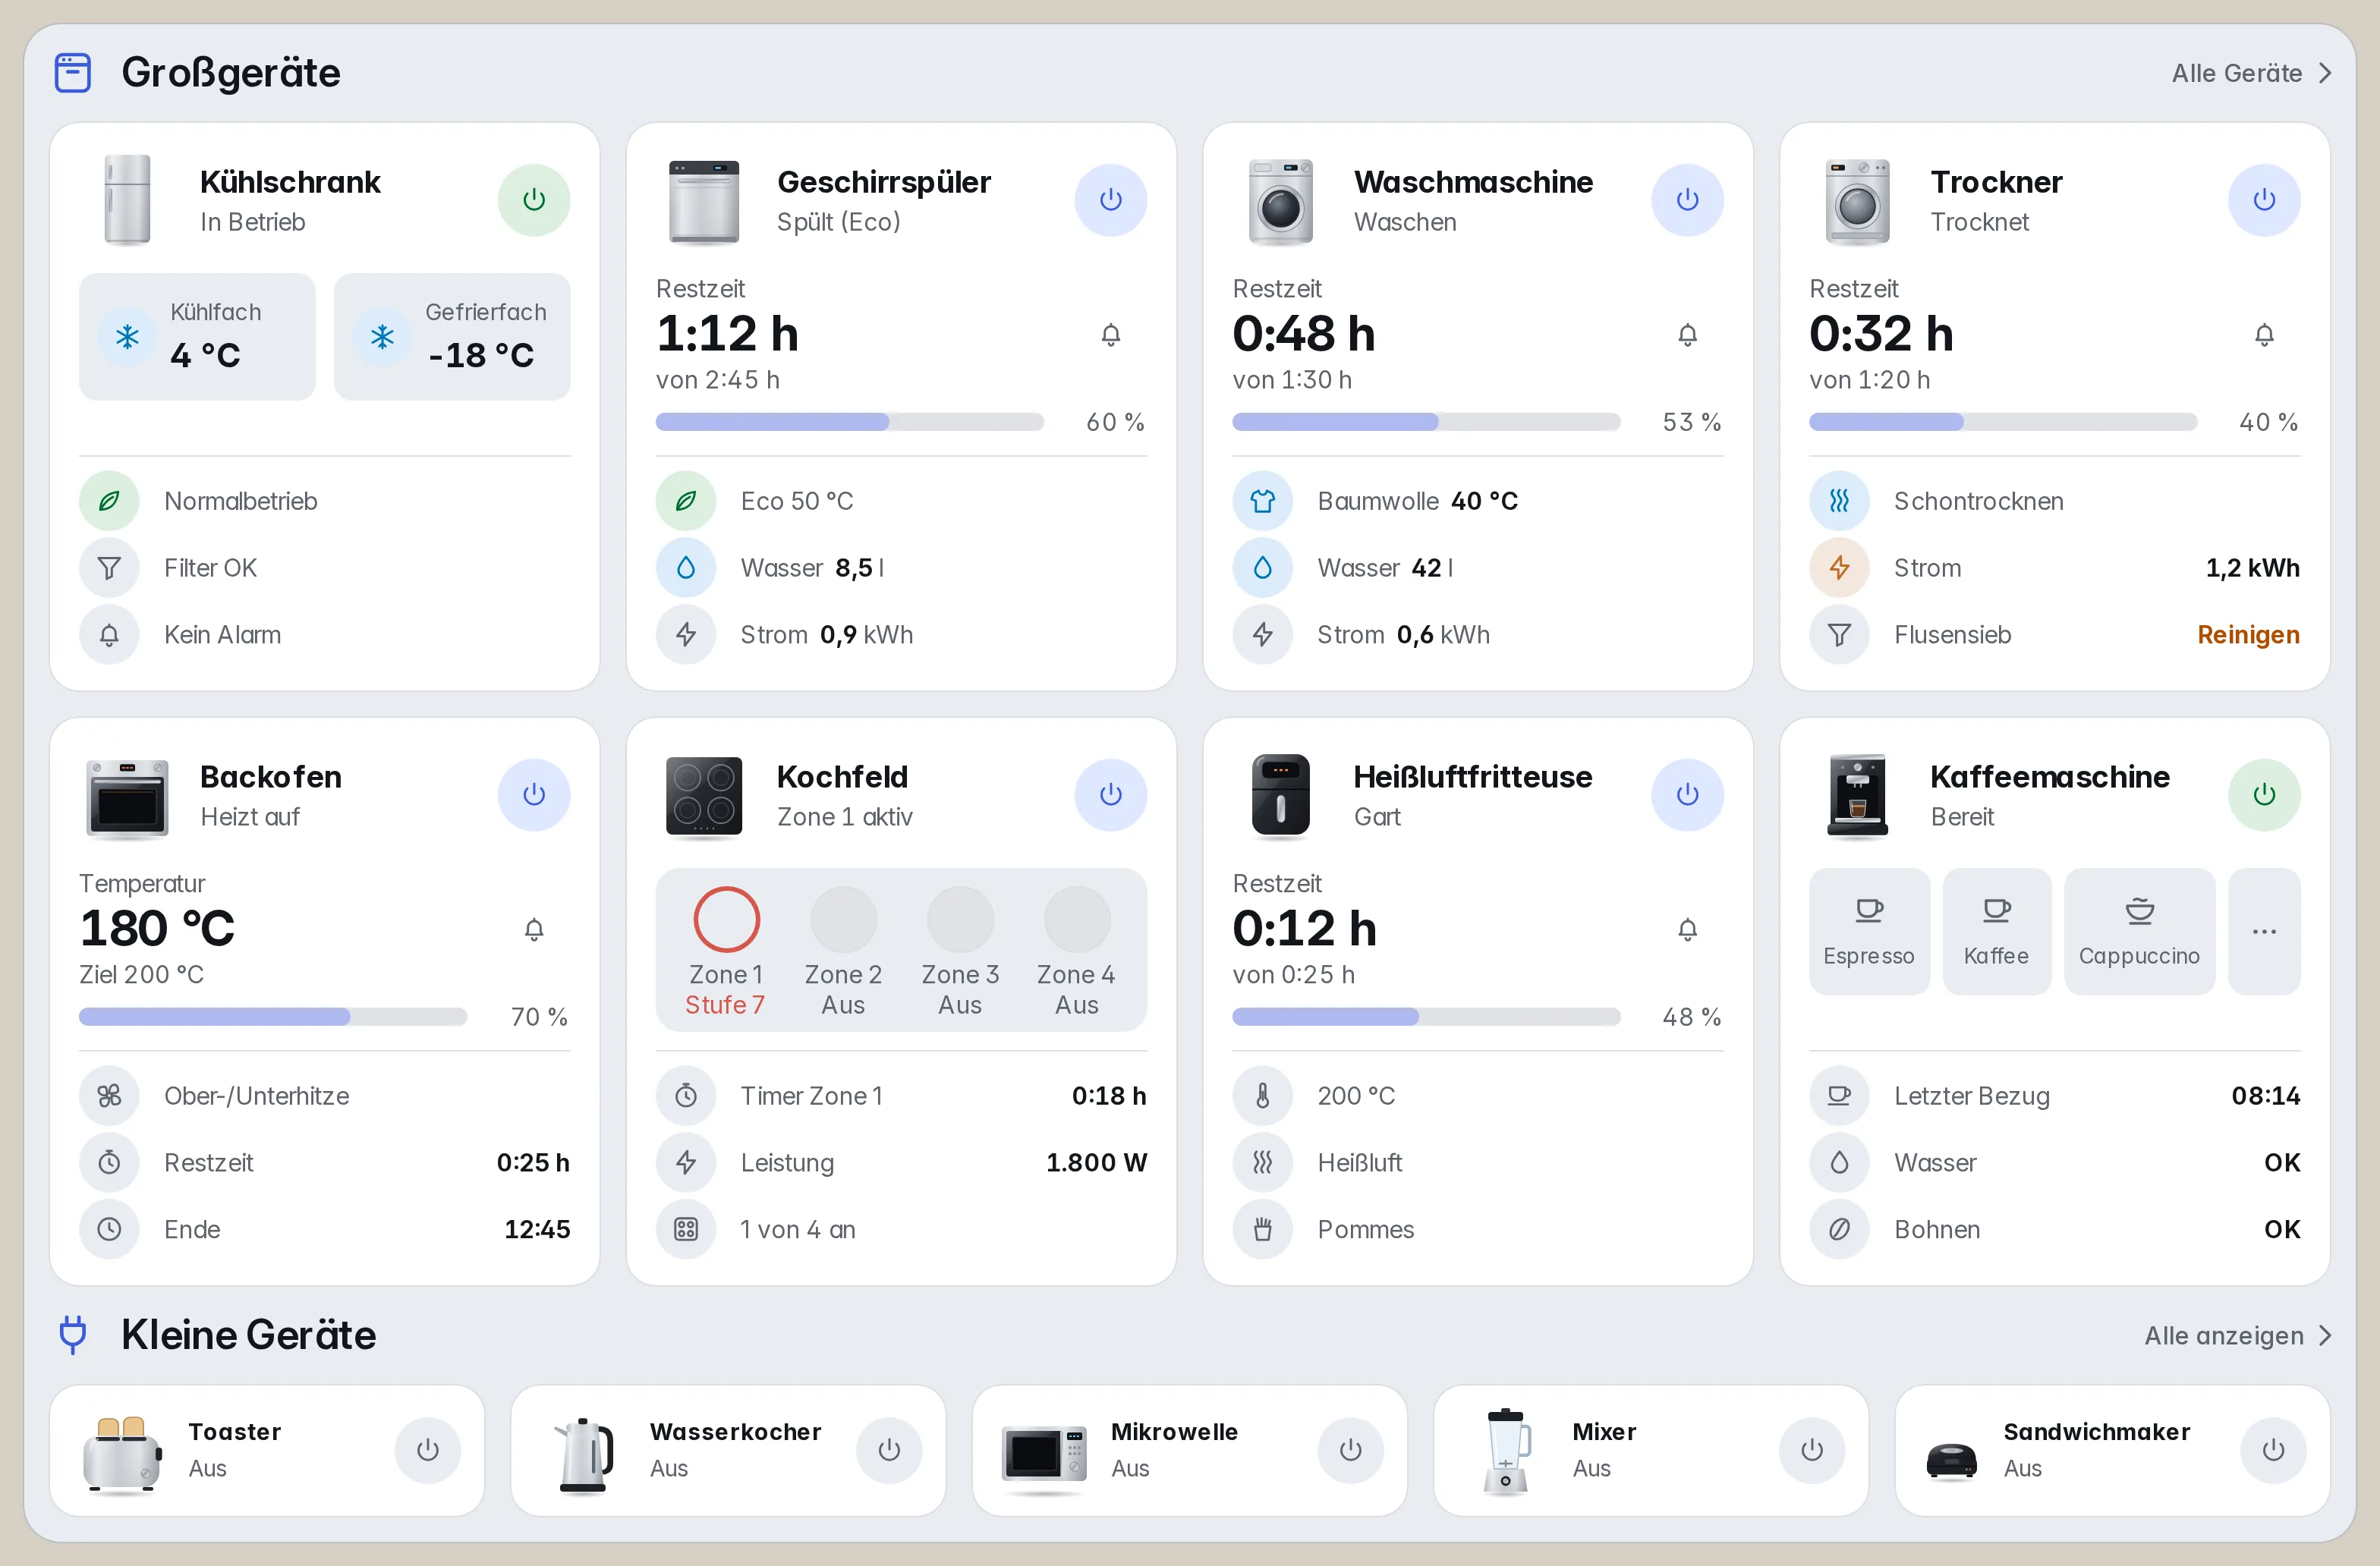2380x1566 pixels.
Task: Click the 200 °C thermometer icon
Action: (x=1263, y=1096)
